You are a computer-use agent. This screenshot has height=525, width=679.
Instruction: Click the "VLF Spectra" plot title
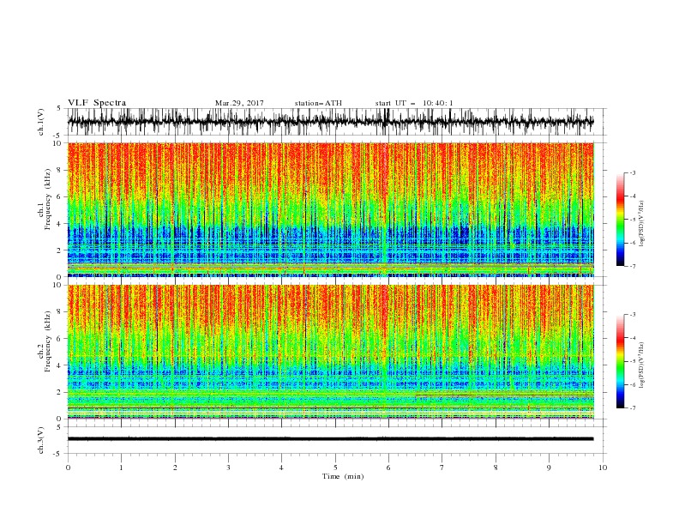(x=97, y=103)
